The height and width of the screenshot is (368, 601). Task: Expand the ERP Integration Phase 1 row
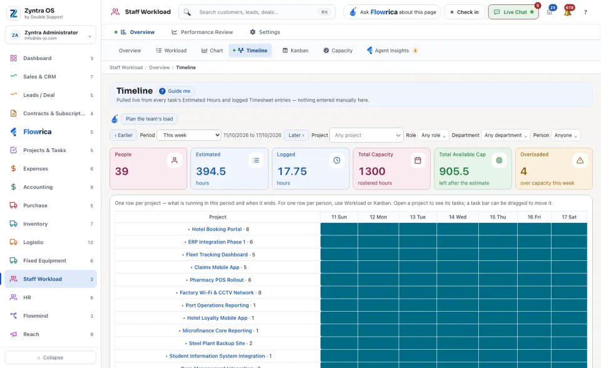click(x=185, y=242)
